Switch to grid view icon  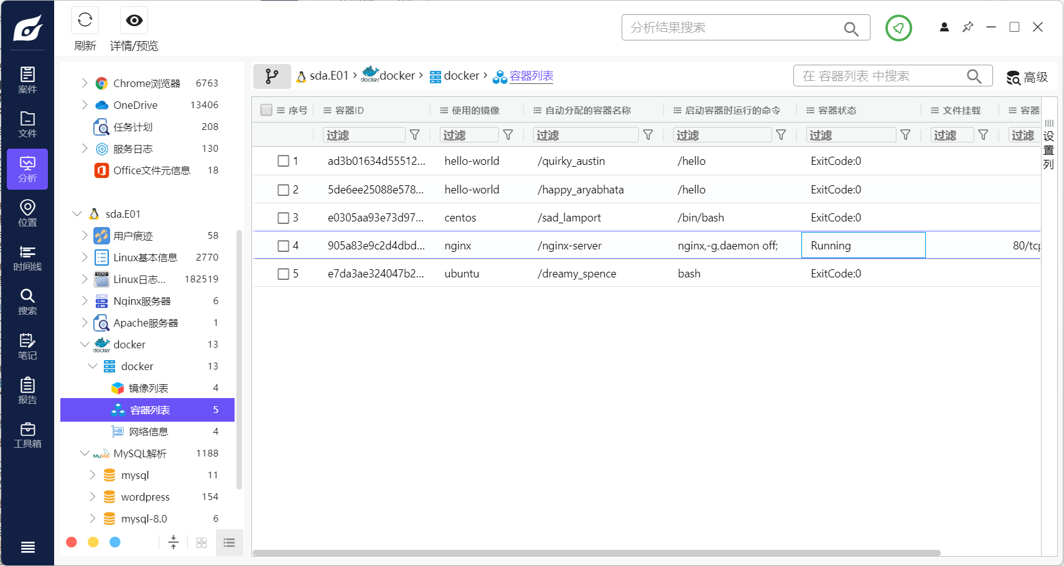click(x=202, y=542)
